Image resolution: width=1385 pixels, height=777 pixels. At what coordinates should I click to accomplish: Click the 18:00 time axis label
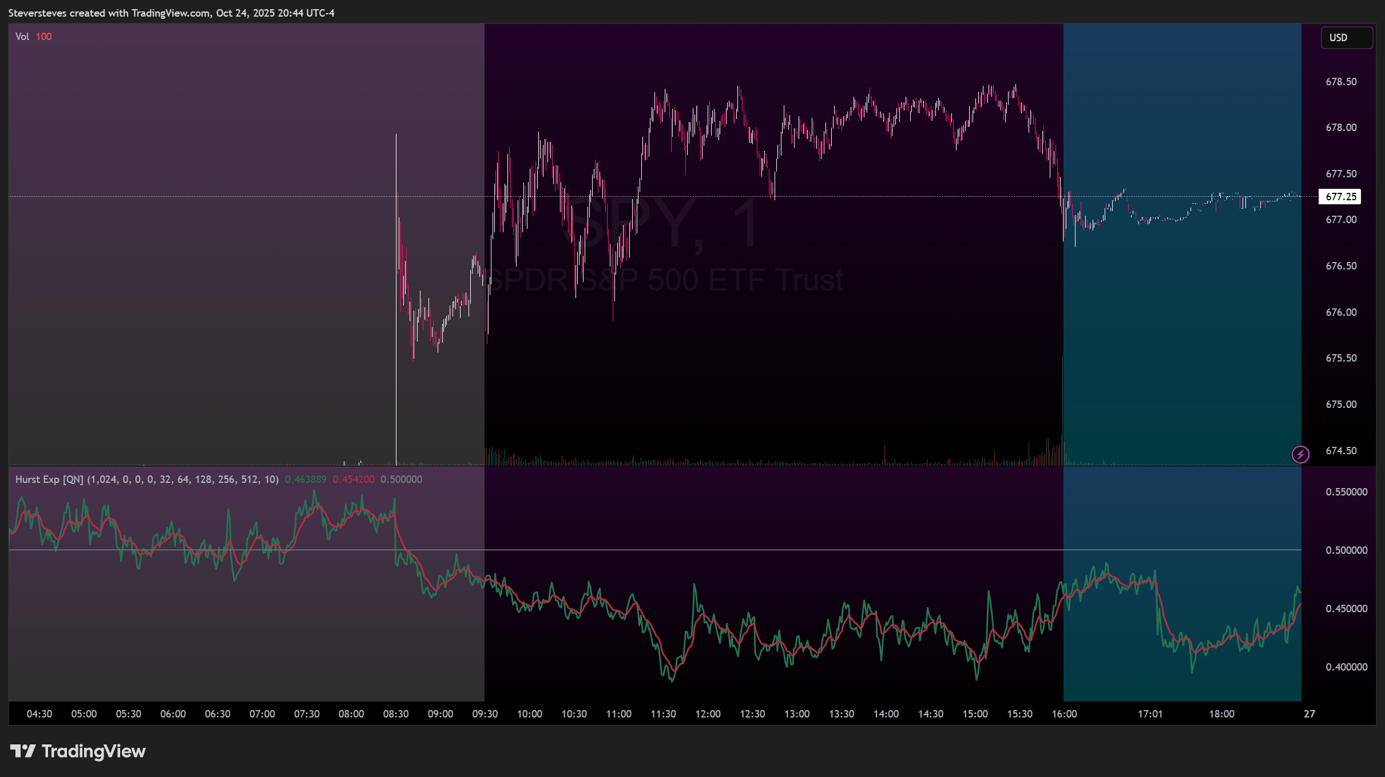pyautogui.click(x=1222, y=714)
